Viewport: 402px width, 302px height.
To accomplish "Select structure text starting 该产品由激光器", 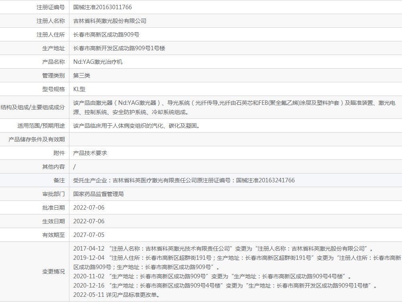I will pyautogui.click(x=234, y=103).
